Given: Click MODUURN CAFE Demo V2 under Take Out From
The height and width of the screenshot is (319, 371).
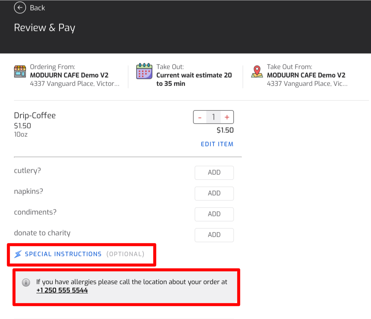Looking at the screenshot, I should pyautogui.click(x=306, y=75).
